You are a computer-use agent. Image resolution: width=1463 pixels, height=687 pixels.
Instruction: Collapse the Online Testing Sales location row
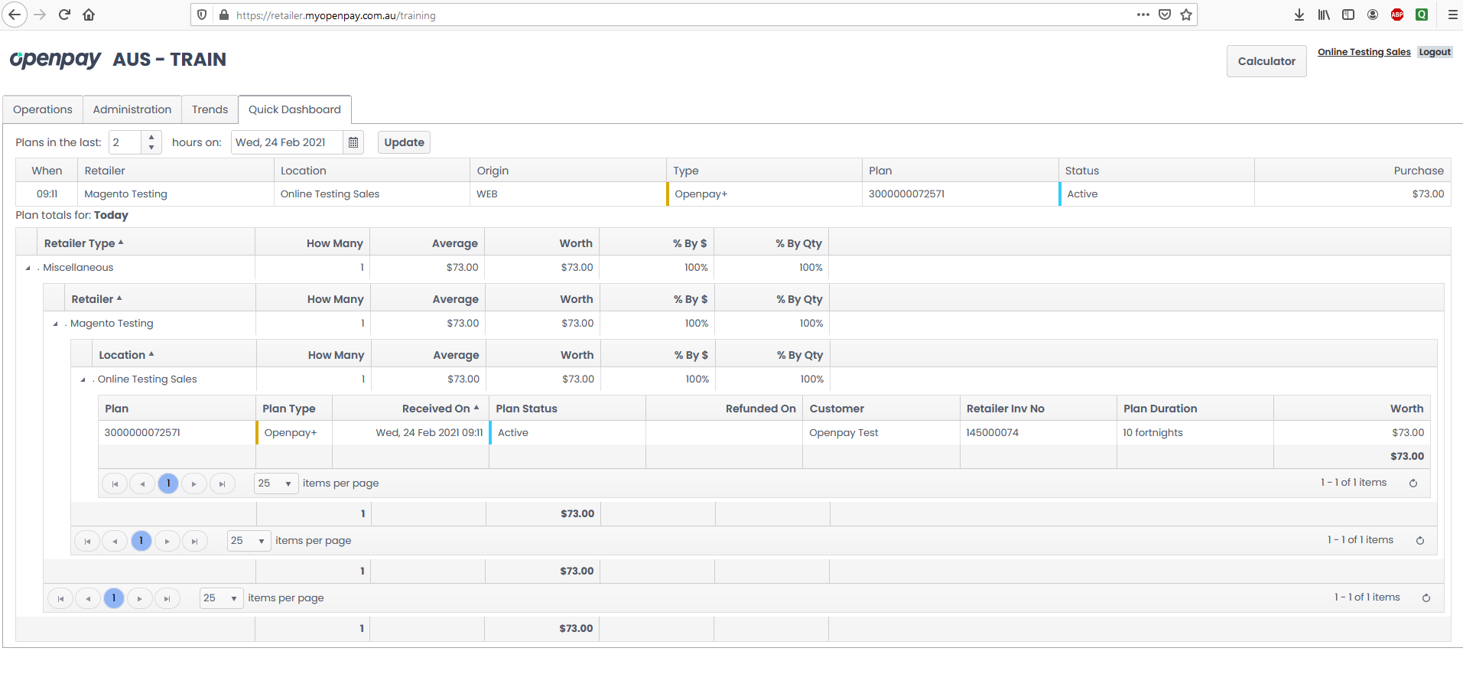[x=83, y=379]
